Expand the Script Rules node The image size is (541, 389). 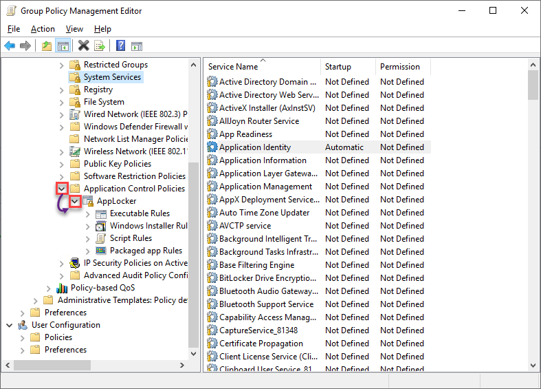87,239
